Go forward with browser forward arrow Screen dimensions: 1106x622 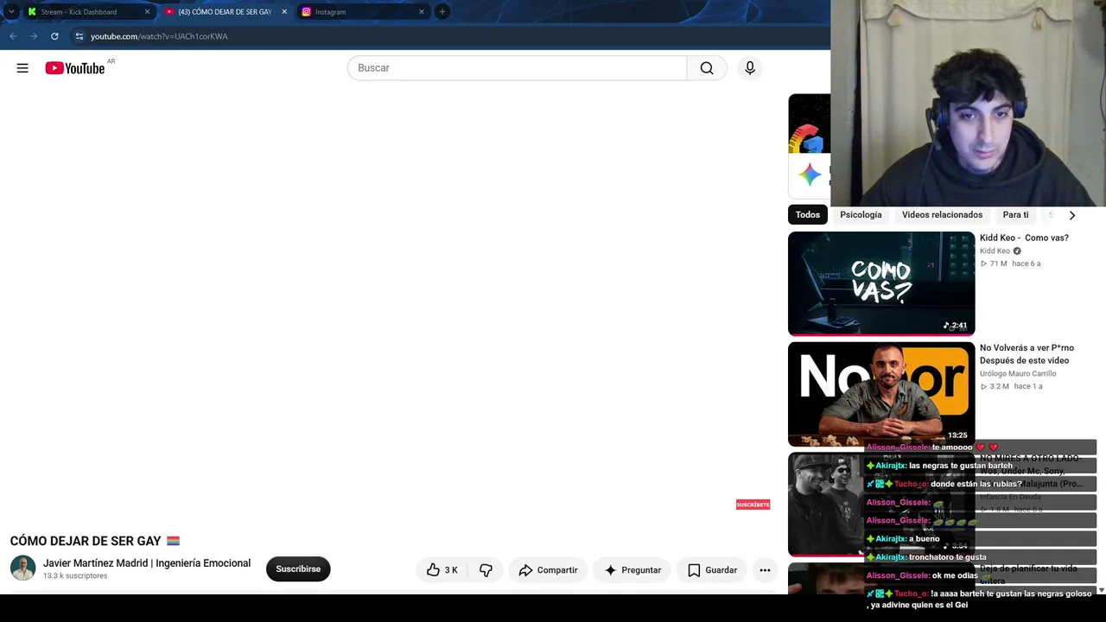tap(34, 36)
